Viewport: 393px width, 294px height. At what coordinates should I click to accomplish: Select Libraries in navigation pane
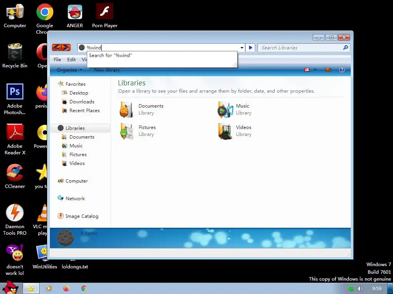(x=80, y=128)
